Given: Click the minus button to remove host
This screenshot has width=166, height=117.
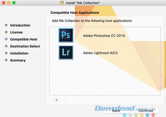Looking at the screenshot, I should tap(65, 100).
